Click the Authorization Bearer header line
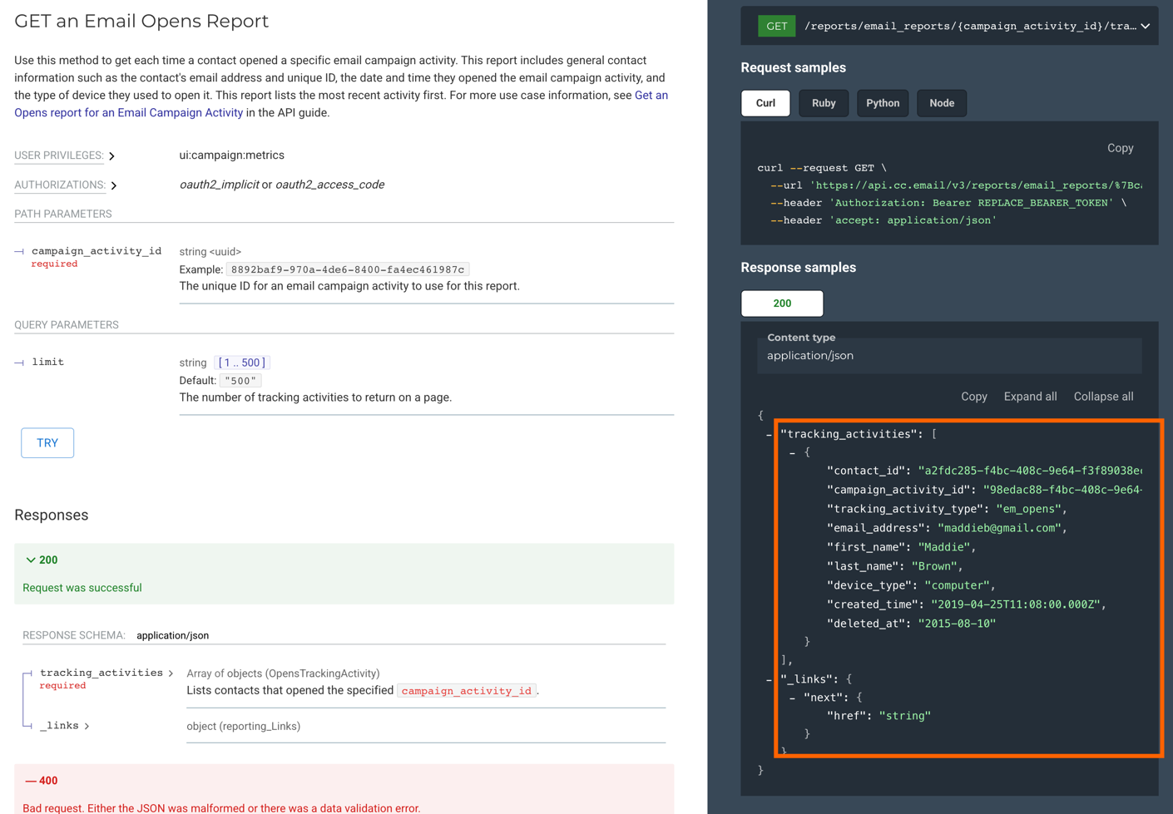Image resolution: width=1173 pixels, height=814 pixels. pos(948,203)
